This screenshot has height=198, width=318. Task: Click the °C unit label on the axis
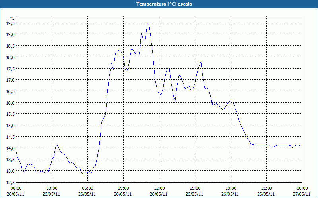coord(12,18)
